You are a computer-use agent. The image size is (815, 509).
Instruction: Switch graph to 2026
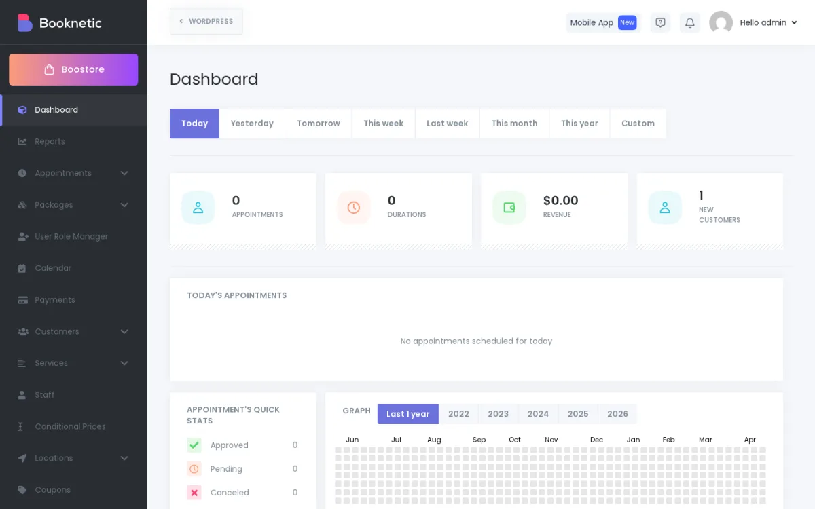coord(617,414)
